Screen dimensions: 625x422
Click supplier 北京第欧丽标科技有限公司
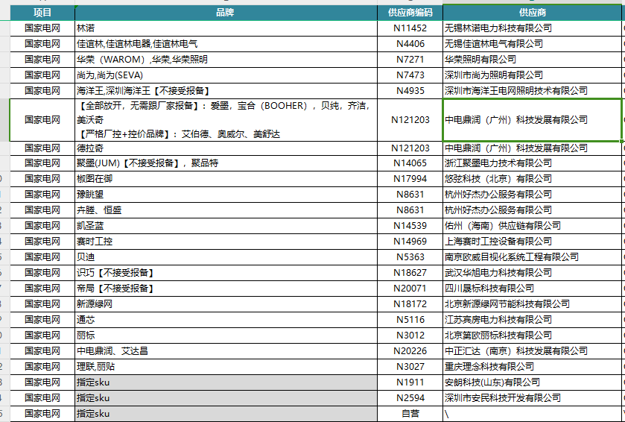click(x=532, y=335)
